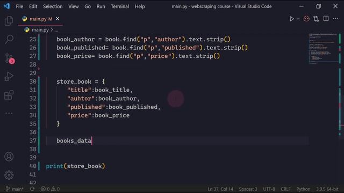Image resolution: width=344 pixels, height=193 pixels.
Task: Open the Go menu
Action: 88,6
